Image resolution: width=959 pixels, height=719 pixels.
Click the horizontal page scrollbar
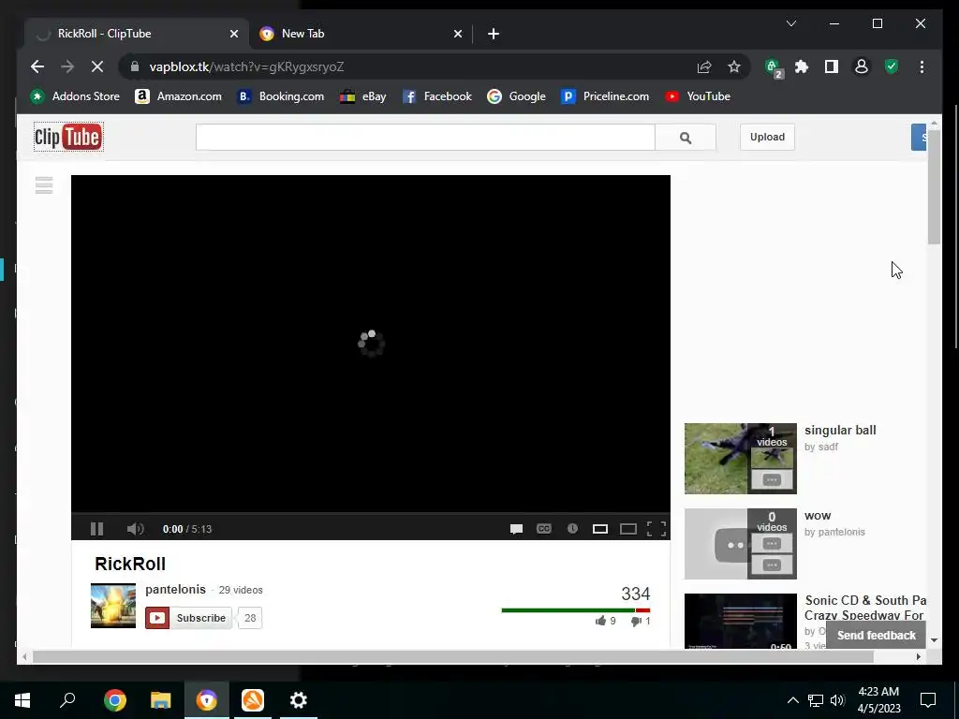click(x=453, y=656)
